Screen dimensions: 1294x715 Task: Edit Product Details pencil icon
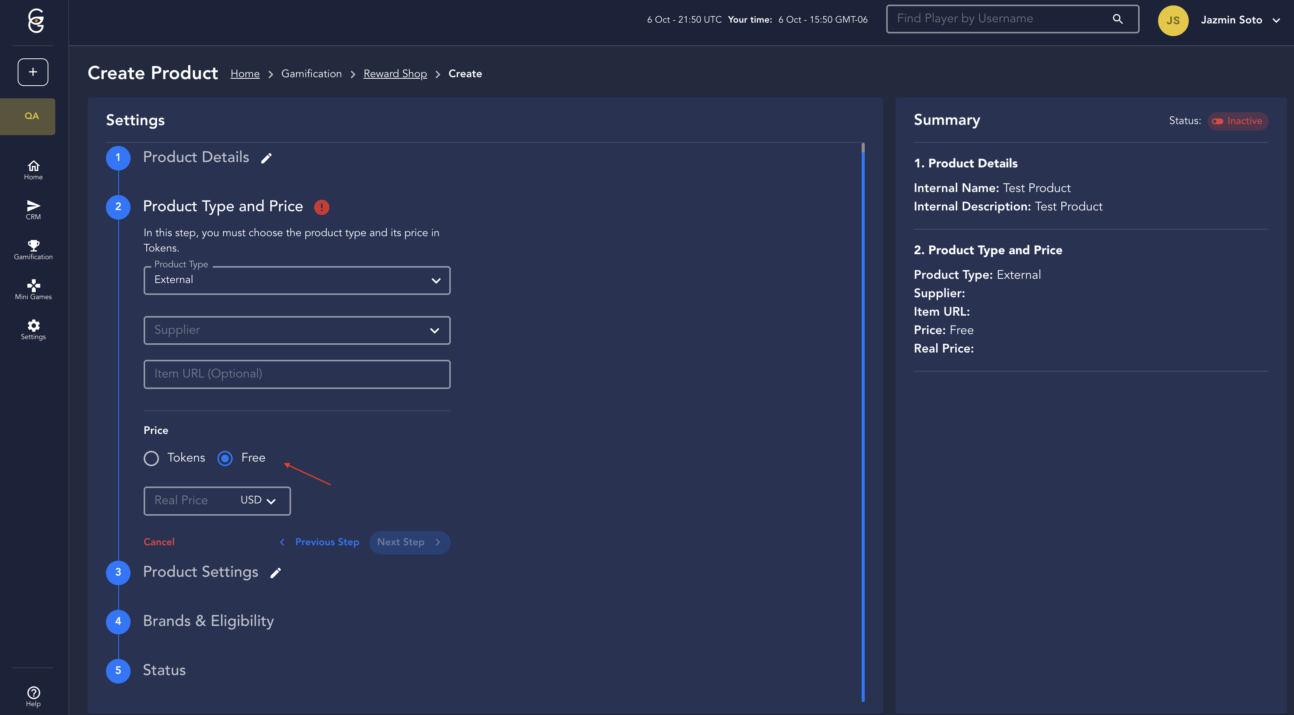pos(266,158)
